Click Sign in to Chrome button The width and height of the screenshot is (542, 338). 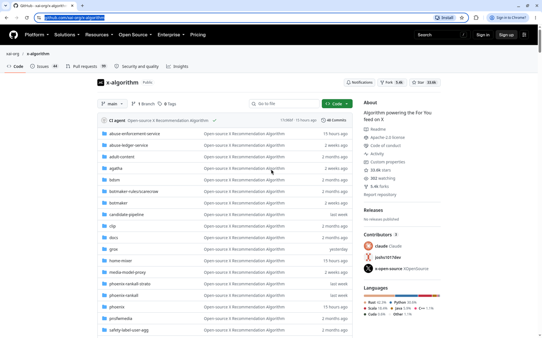pos(508,18)
